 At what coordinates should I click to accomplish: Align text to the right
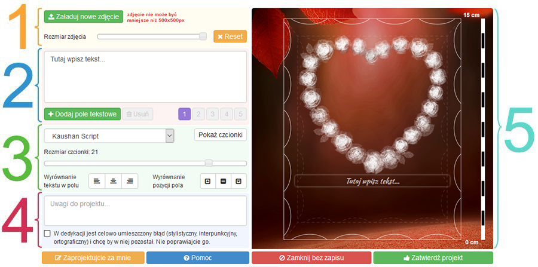129,181
